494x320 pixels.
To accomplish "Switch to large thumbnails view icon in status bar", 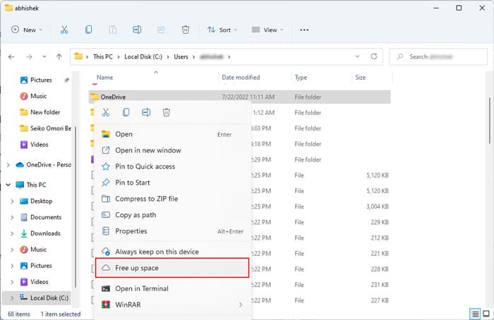I will pyautogui.click(x=486, y=314).
